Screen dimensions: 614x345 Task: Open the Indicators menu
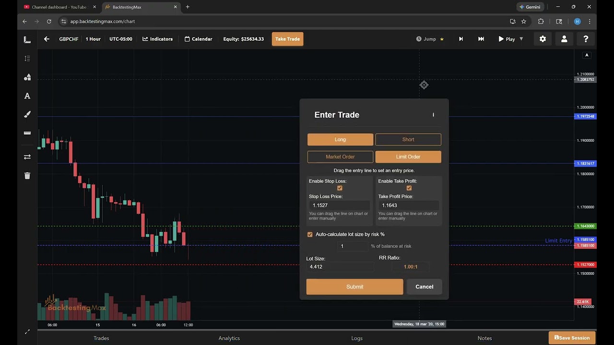click(157, 39)
